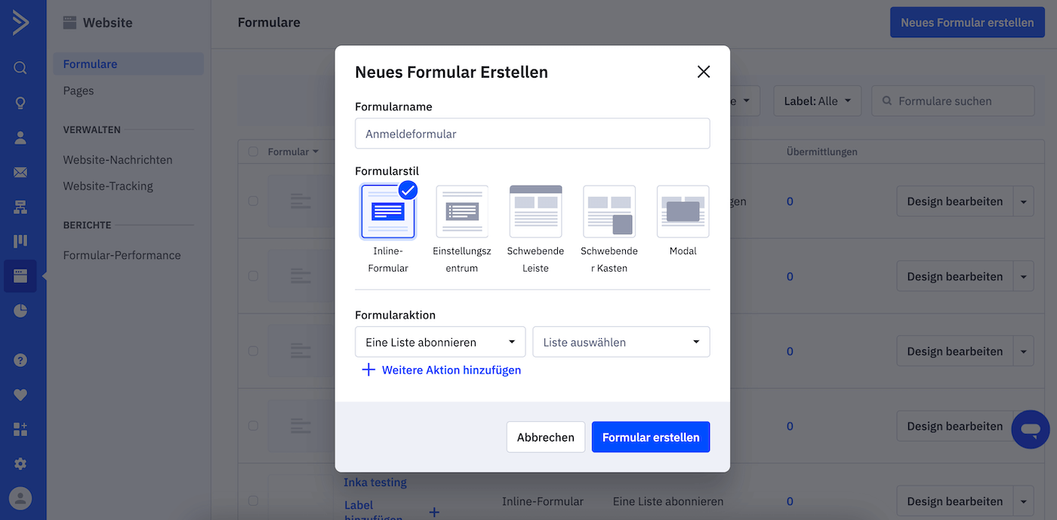The height and width of the screenshot is (520, 1057).
Task: Open the Label: Alle filter dropdown
Action: click(817, 101)
